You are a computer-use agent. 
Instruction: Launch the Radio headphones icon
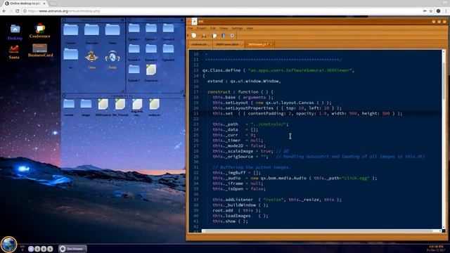(112, 57)
